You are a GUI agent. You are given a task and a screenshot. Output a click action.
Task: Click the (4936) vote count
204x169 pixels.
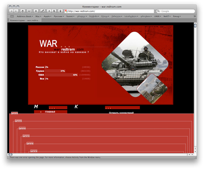pyautogui.click(x=86, y=67)
